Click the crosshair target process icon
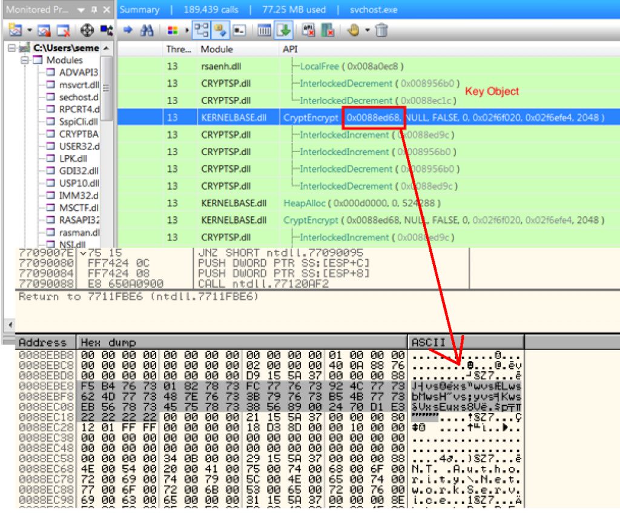Screen dimensions: 620x513 (x=87, y=30)
